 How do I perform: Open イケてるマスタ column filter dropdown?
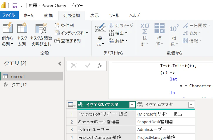(x=191, y=105)
